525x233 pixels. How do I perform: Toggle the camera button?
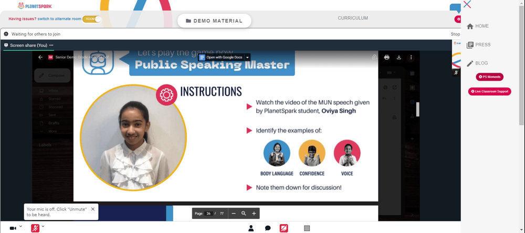[x=13, y=228]
